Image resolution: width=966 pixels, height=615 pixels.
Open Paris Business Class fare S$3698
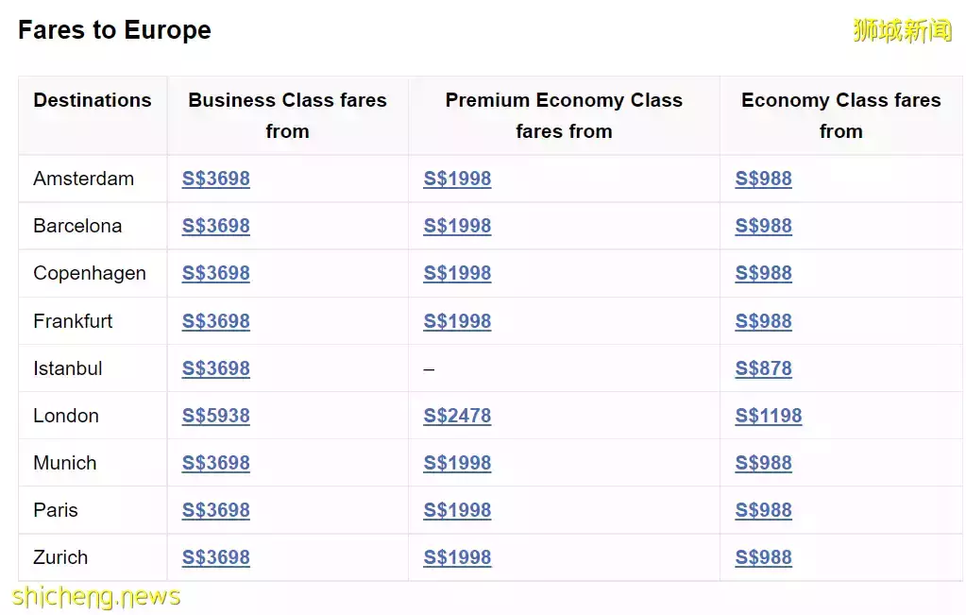tap(215, 510)
